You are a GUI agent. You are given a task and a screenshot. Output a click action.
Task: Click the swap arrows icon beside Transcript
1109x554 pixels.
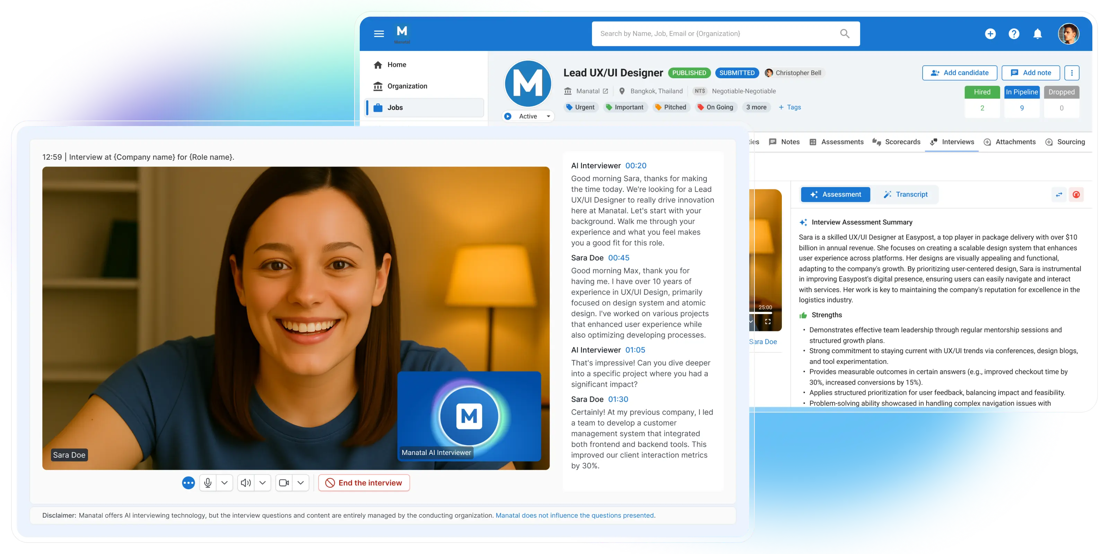pos(1059,194)
